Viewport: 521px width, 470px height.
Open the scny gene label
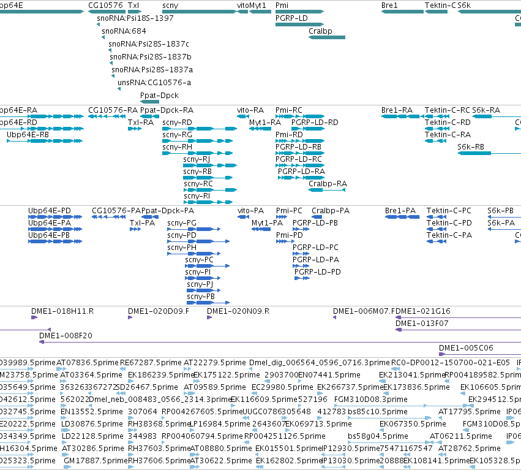tap(170, 6)
